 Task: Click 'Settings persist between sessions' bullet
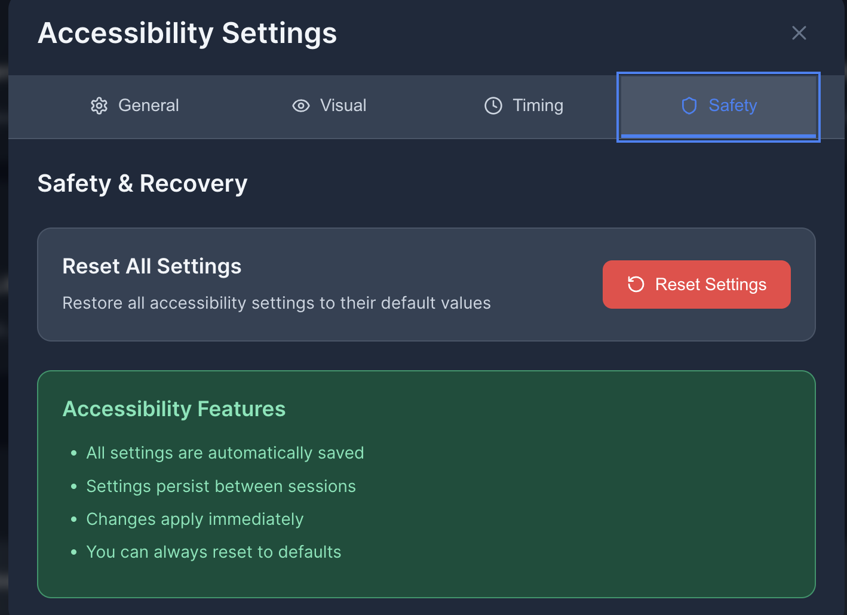[x=221, y=486]
